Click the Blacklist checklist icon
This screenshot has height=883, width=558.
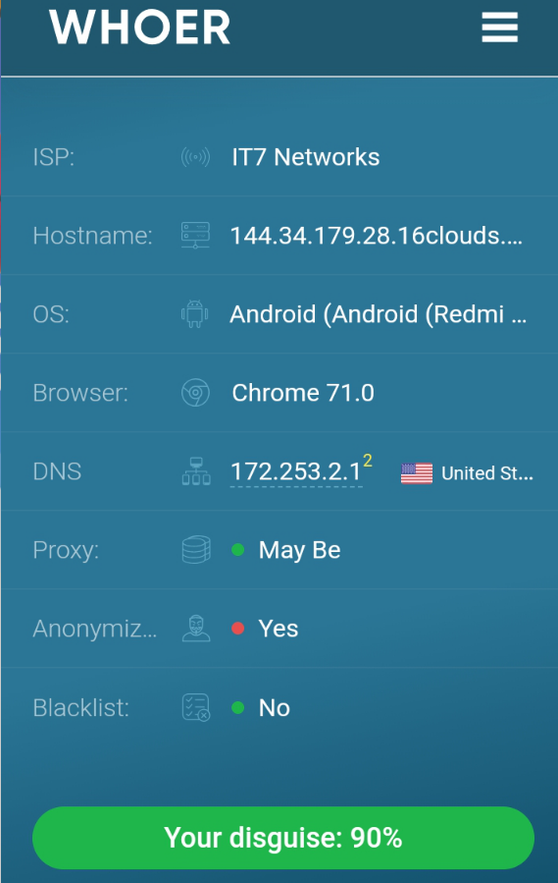[196, 707]
